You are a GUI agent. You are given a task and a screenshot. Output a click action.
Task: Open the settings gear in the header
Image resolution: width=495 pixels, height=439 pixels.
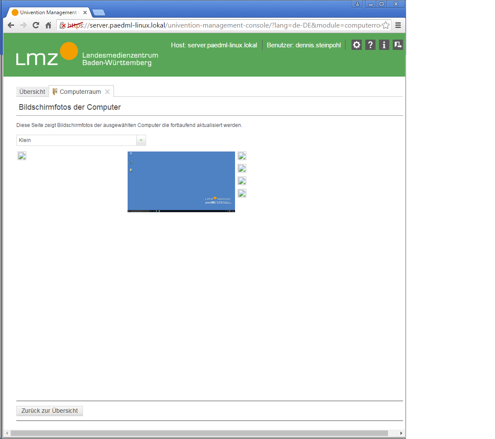point(356,45)
